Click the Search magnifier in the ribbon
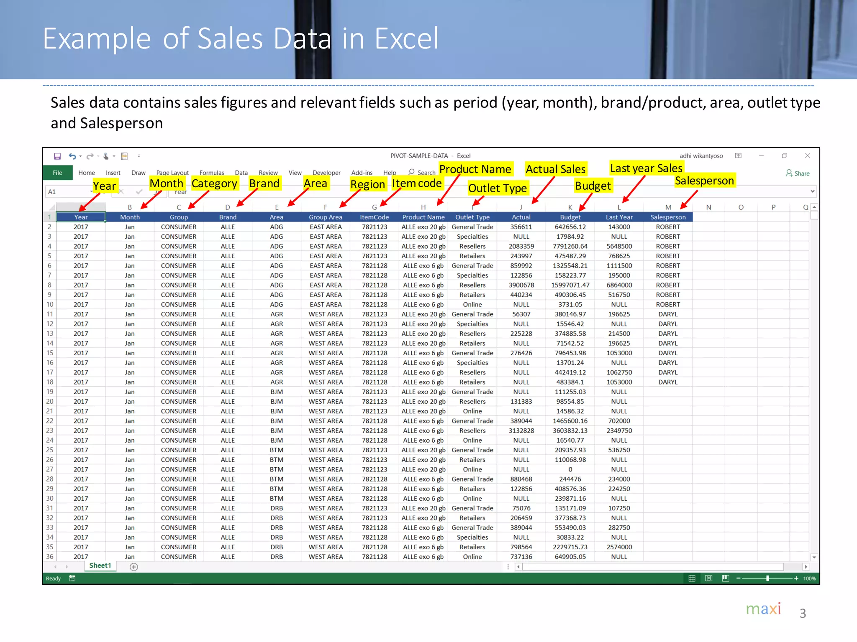This screenshot has height=642, width=857. (x=411, y=172)
